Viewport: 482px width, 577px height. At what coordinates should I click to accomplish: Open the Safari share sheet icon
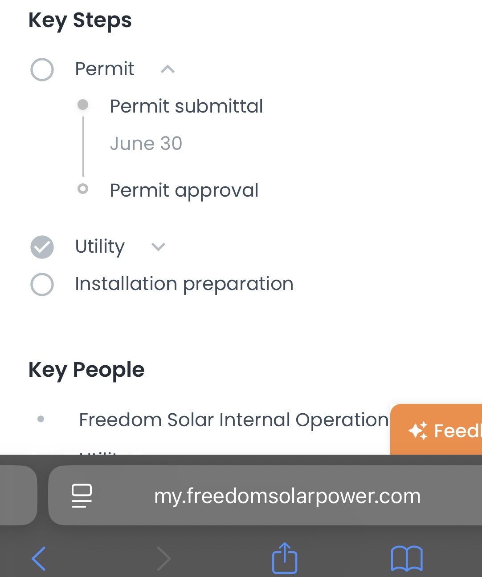[x=285, y=557]
